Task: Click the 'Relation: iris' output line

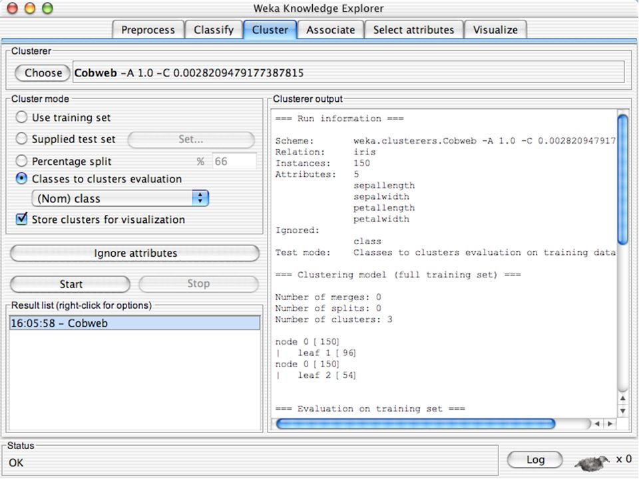Action: click(325, 152)
